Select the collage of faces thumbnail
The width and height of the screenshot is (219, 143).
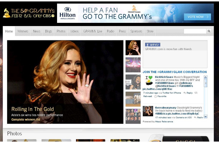click(x=133, y=116)
